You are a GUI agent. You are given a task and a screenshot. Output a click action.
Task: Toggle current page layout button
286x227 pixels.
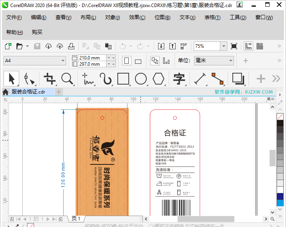(x=166, y=61)
